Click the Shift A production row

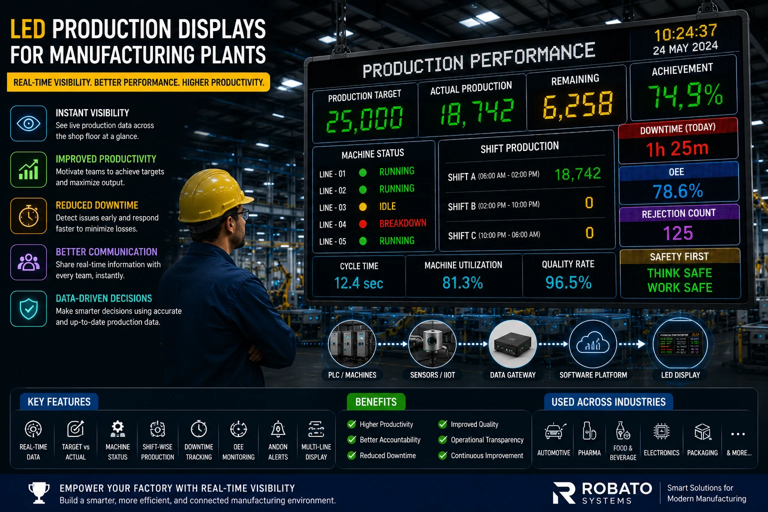pyautogui.click(x=524, y=175)
